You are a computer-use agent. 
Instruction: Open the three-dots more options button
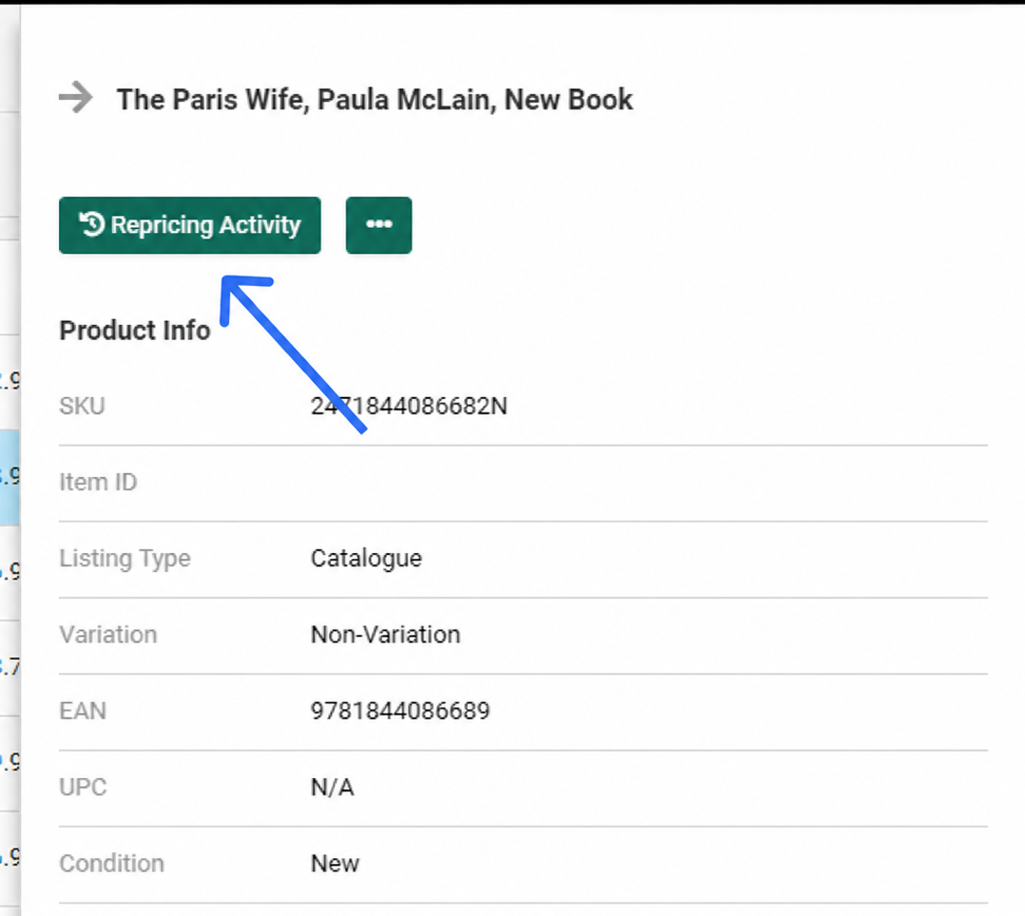(x=378, y=225)
